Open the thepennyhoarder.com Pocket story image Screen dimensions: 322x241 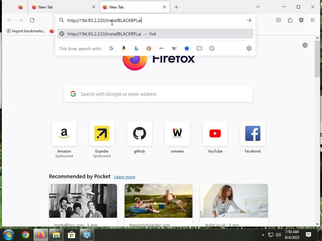click(158, 201)
